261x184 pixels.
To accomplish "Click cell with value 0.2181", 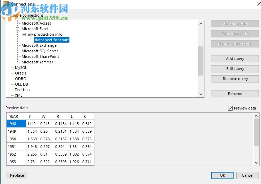I will point(61,131).
